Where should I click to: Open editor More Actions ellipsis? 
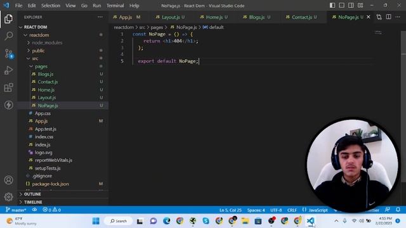coord(398,17)
